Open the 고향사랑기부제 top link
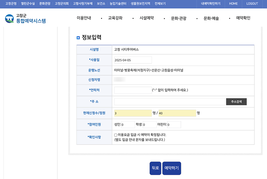The height and width of the screenshot is (179, 267). click(83, 4)
